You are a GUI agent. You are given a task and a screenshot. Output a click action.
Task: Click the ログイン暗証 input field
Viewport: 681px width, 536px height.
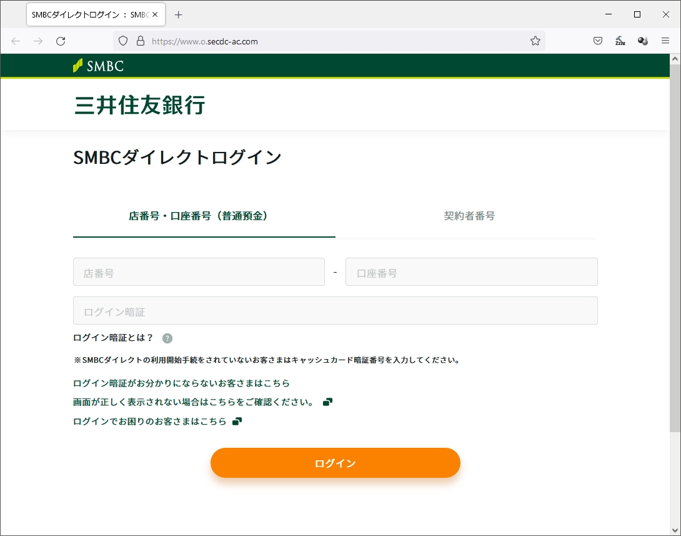coord(336,310)
